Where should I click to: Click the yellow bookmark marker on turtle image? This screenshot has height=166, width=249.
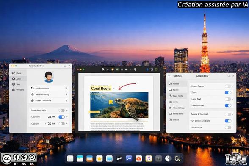click(x=111, y=102)
